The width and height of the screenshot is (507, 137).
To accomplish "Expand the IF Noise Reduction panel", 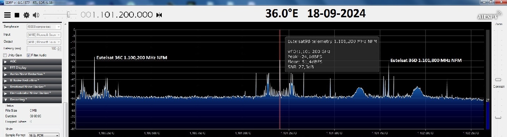I will pos(32,80).
